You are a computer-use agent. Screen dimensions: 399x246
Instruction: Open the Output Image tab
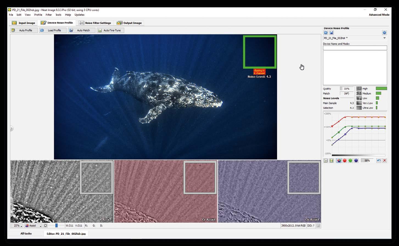click(129, 23)
